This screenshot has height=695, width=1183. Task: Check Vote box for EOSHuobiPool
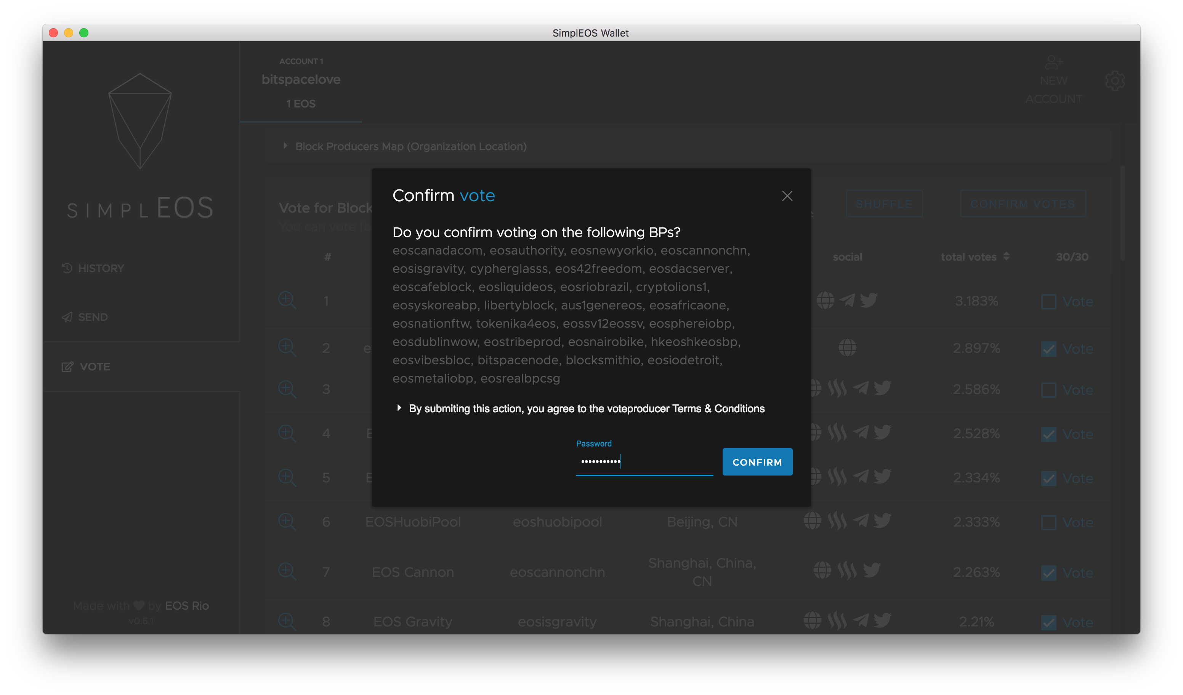[1048, 523]
